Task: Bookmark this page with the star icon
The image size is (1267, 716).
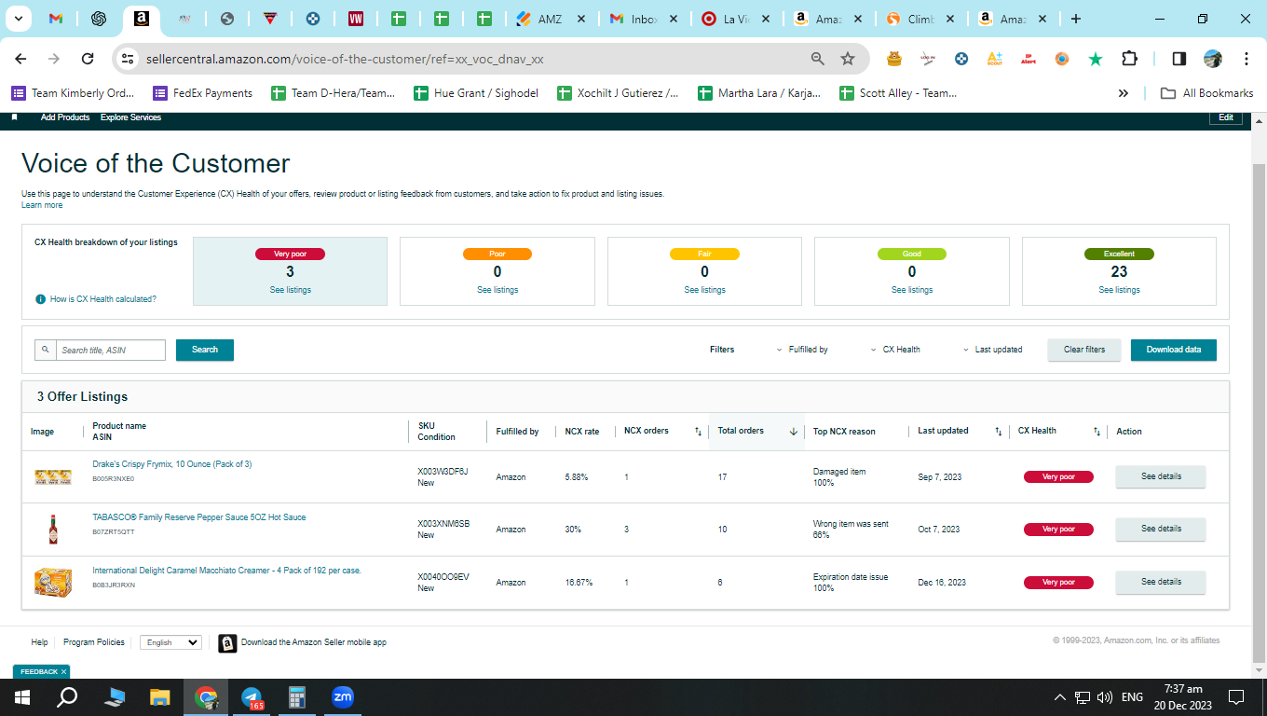Action: (848, 59)
